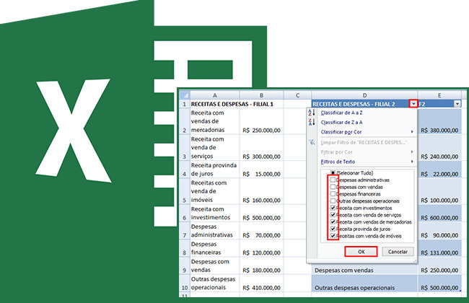Click the R$ 160.000,00 cell
Image resolution: width=469 pixels, height=303 pixels.
261,191
